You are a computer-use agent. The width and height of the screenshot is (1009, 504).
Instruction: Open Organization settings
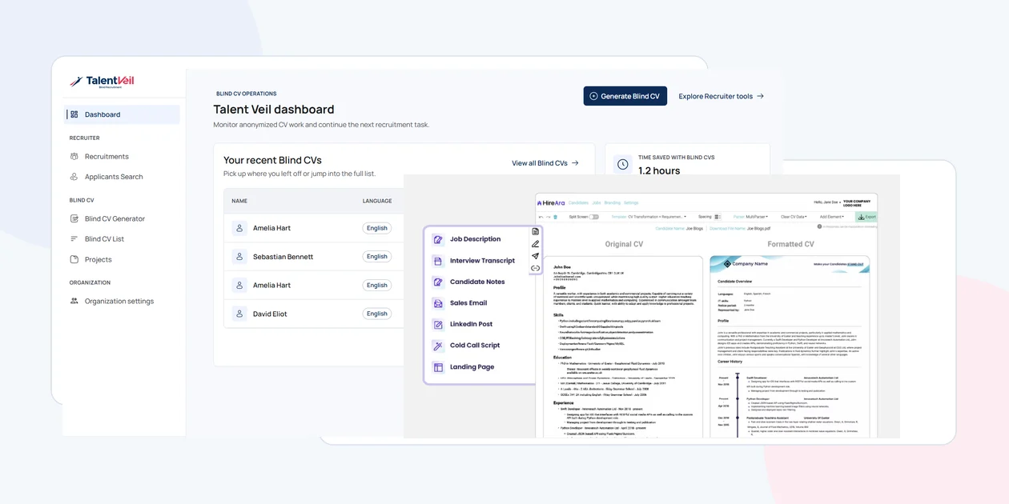(119, 302)
